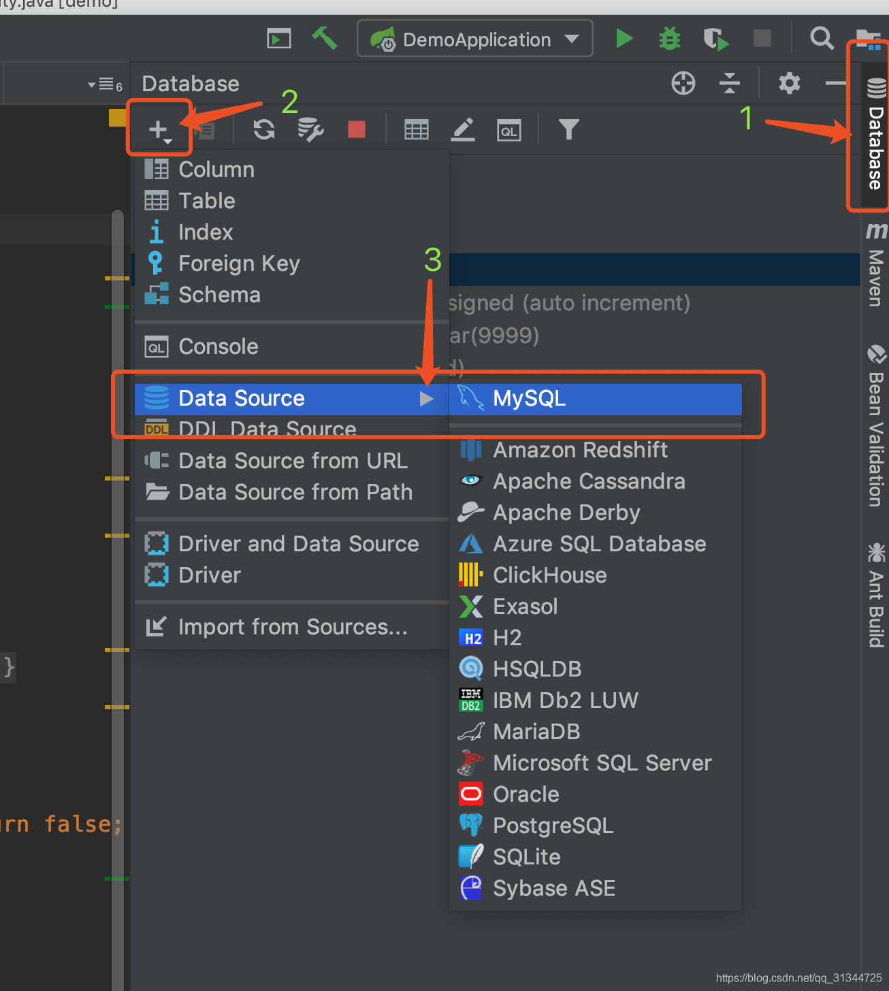Open Search Everywhere magnifier icon

pyautogui.click(x=822, y=38)
